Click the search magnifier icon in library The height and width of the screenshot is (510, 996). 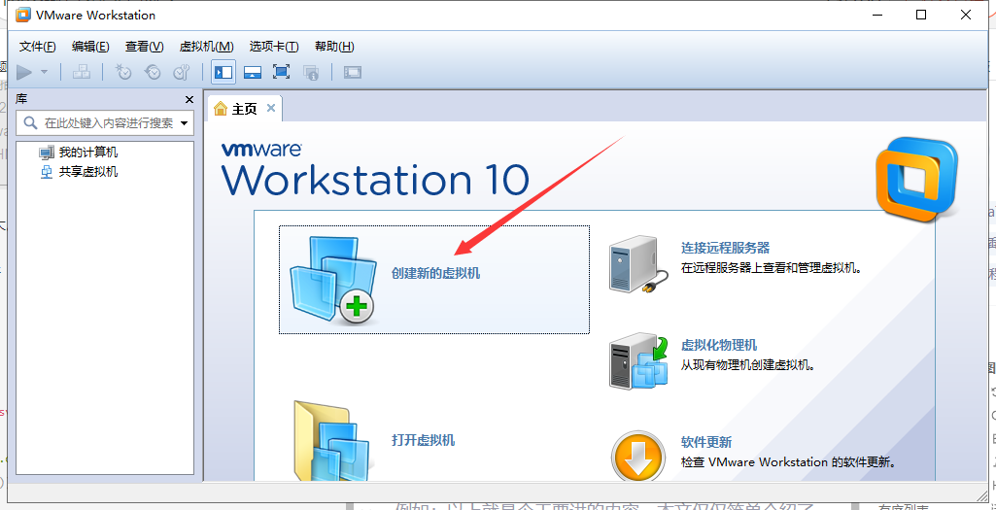point(30,122)
